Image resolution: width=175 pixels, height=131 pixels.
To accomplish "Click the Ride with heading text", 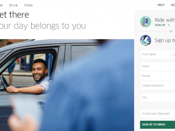I will (165, 20).
